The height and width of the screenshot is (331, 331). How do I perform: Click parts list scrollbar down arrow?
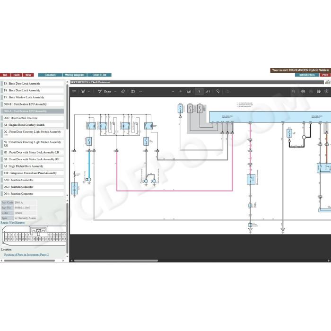point(67,195)
